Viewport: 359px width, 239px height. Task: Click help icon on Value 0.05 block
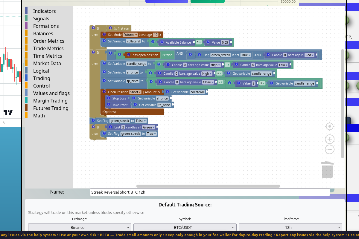pyautogui.click(x=208, y=42)
